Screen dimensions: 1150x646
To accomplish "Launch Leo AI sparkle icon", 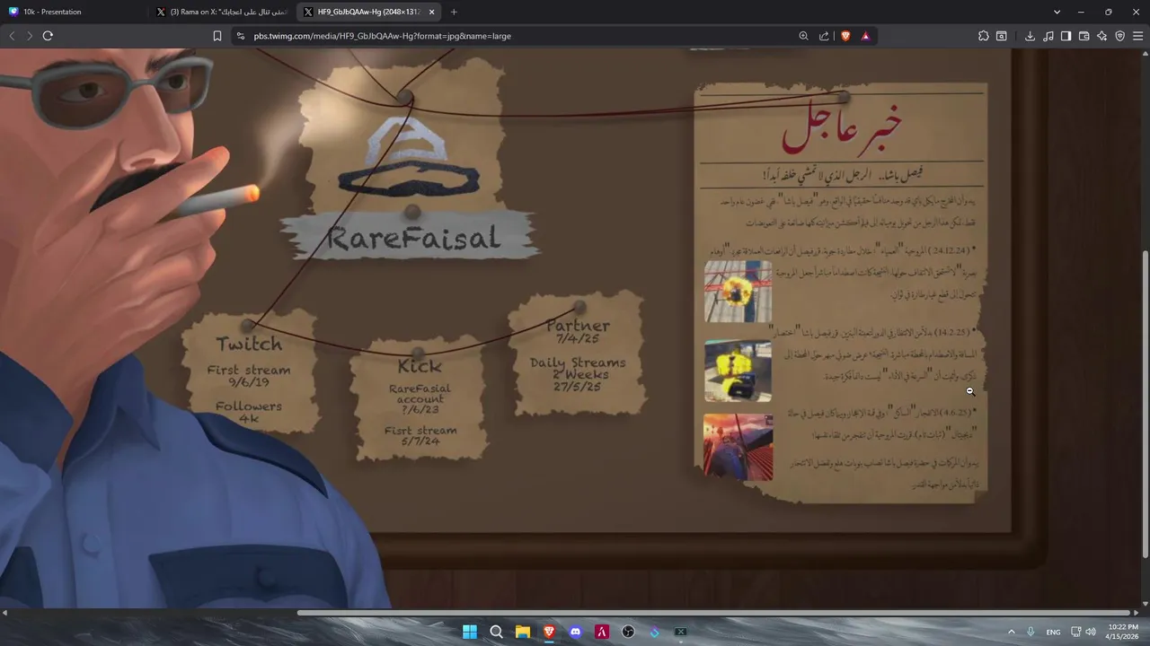I will 1101,36.
